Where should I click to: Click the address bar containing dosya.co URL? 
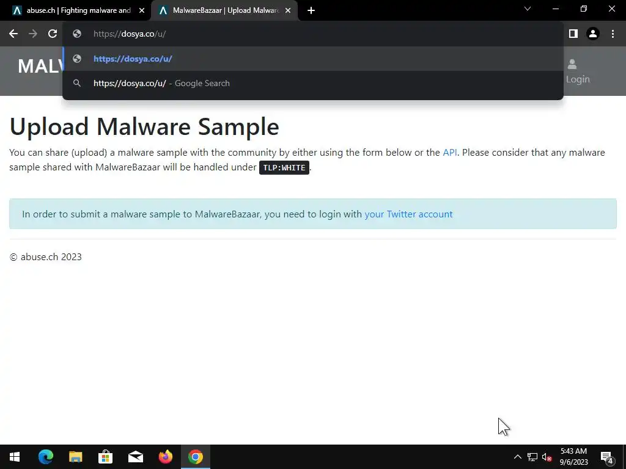(x=313, y=34)
